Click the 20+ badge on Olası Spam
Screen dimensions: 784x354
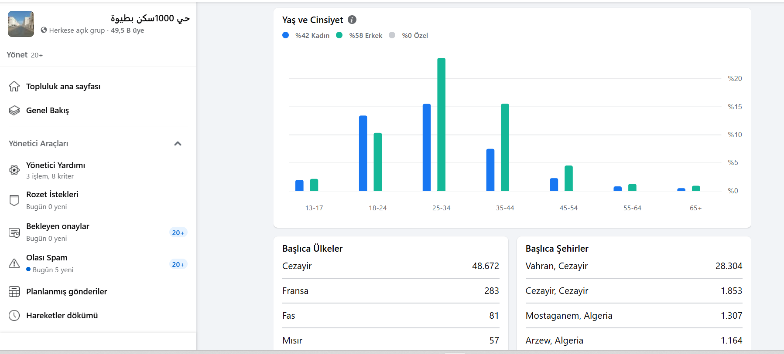178,264
